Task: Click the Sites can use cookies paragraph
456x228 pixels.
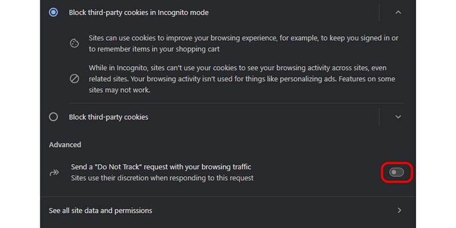Action: pyautogui.click(x=239, y=44)
